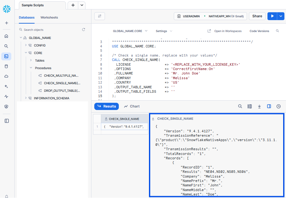Select the result cell with Version 9.4.1.4127
The height and width of the screenshot is (198, 286).
pos(124,127)
